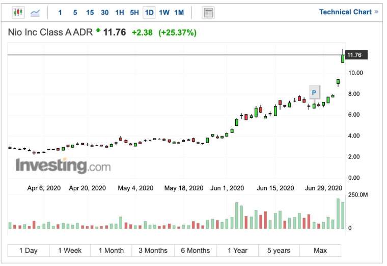The image size is (387, 266).
Task: Click the 6.00 price axis label
Action: coord(354,115)
